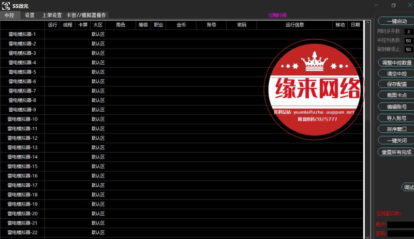Image resolution: width=414 pixels, height=239 pixels.
Task: Click the 等级 column header
Action: click(143, 25)
